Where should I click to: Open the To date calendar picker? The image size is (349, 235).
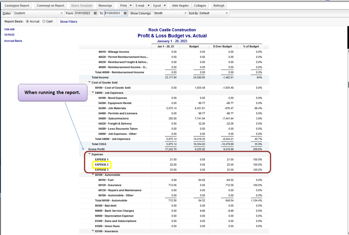point(125,13)
